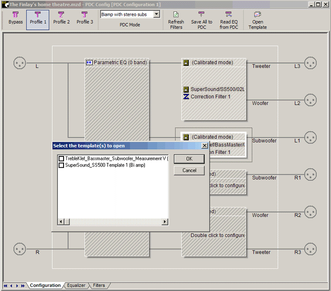Click the R2 Woofer output connector
Screen dimensions: 331x291
pyautogui.click(x=310, y=212)
